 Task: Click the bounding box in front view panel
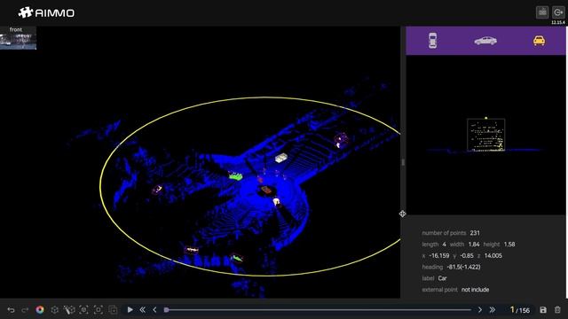[x=485, y=135]
